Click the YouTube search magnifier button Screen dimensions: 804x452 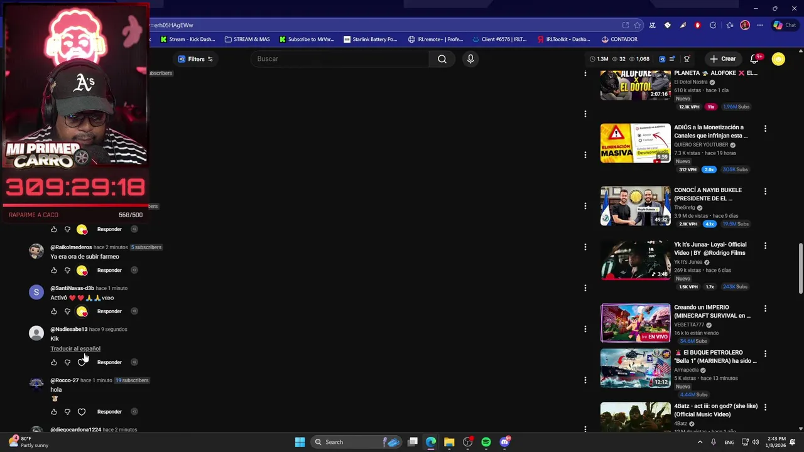[442, 59]
